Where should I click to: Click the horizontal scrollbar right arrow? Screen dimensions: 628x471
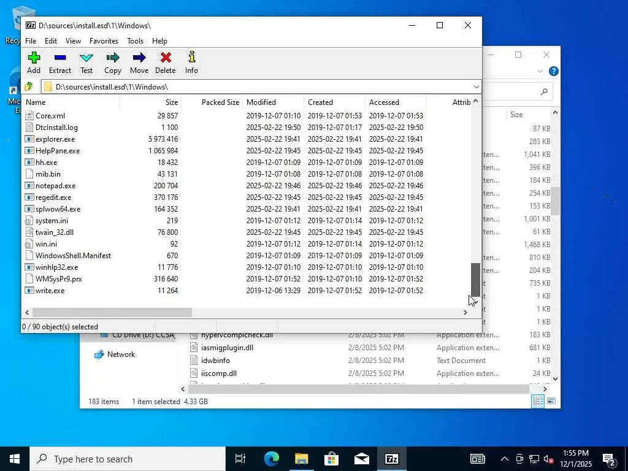point(465,312)
